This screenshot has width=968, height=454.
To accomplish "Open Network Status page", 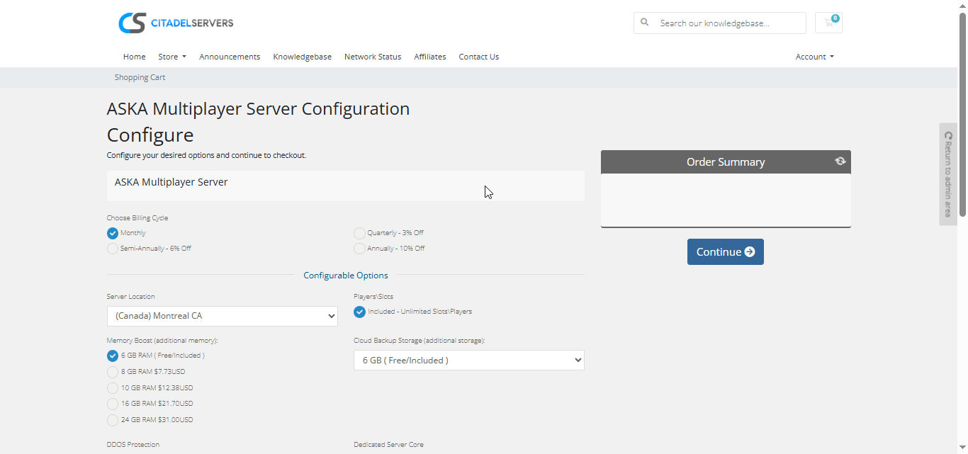I will (372, 57).
